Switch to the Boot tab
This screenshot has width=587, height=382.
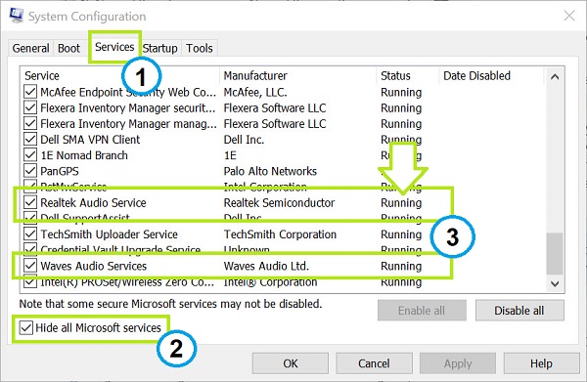(x=68, y=48)
